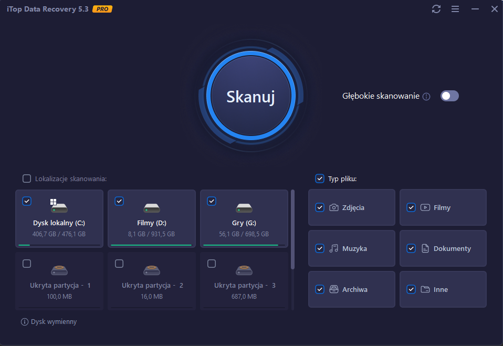Open the hamburger menu icon
503x346 pixels.
point(455,9)
